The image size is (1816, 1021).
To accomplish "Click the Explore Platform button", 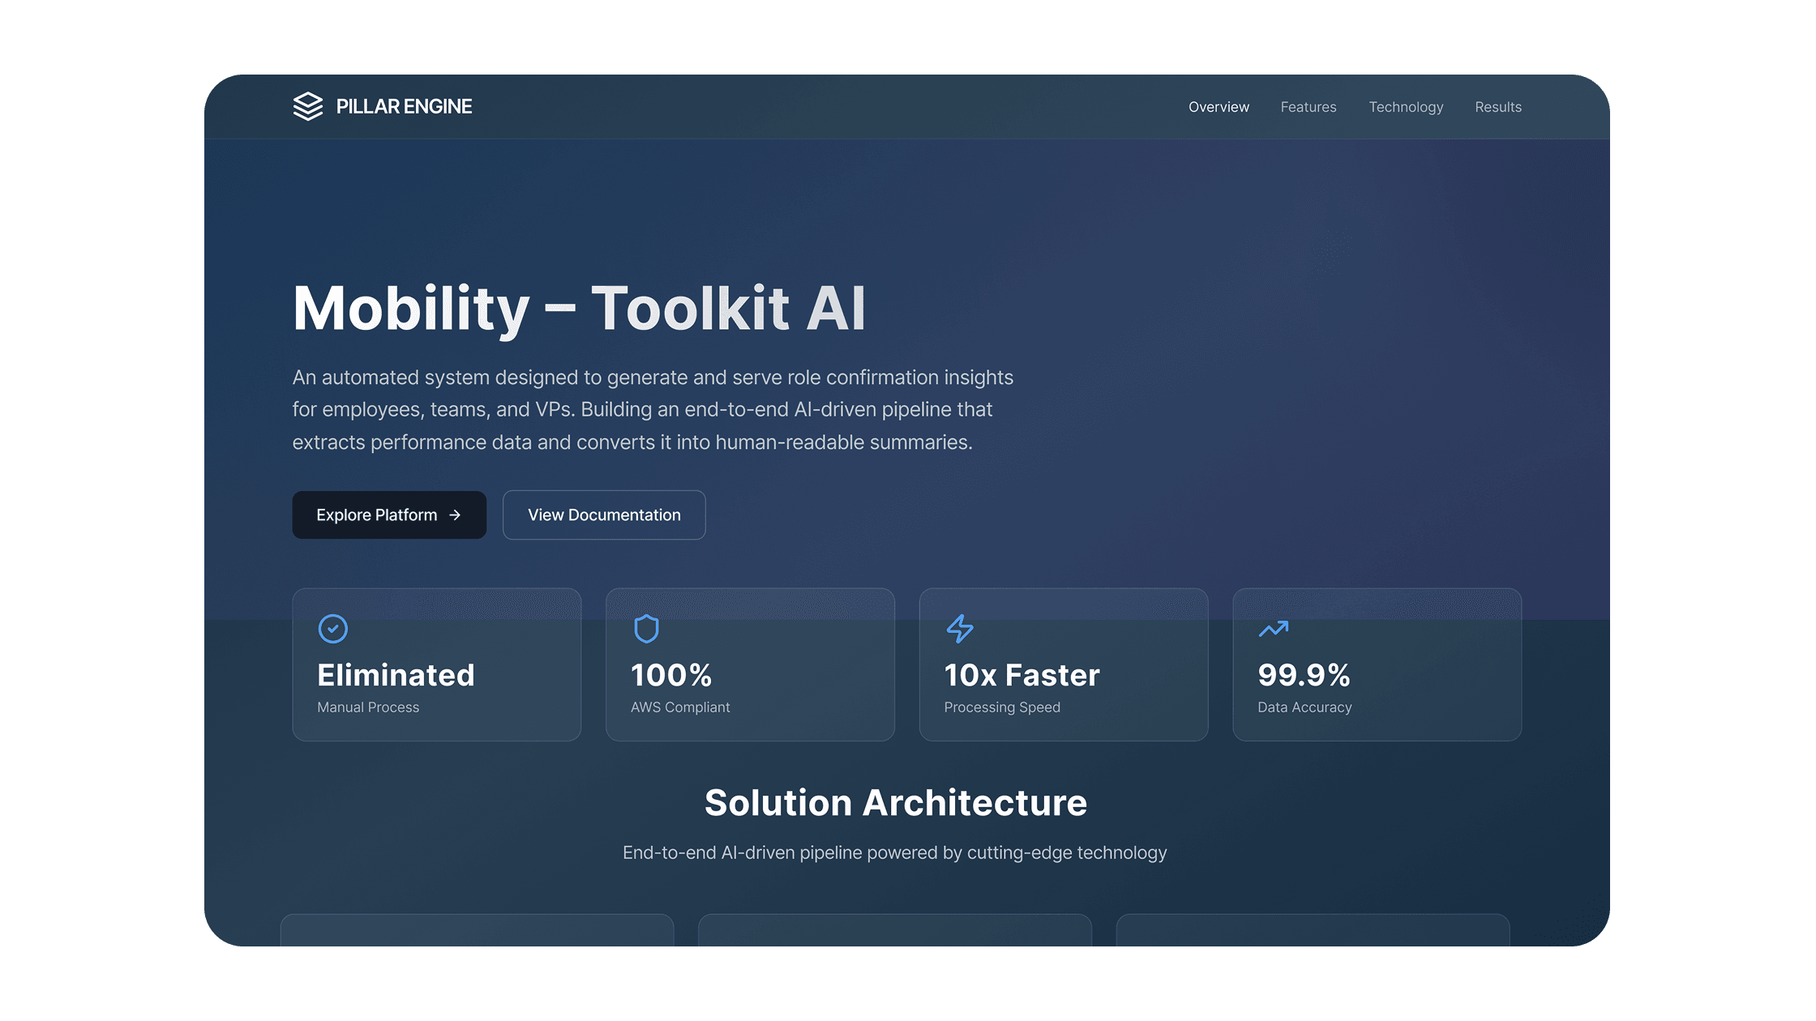I will click(x=389, y=515).
